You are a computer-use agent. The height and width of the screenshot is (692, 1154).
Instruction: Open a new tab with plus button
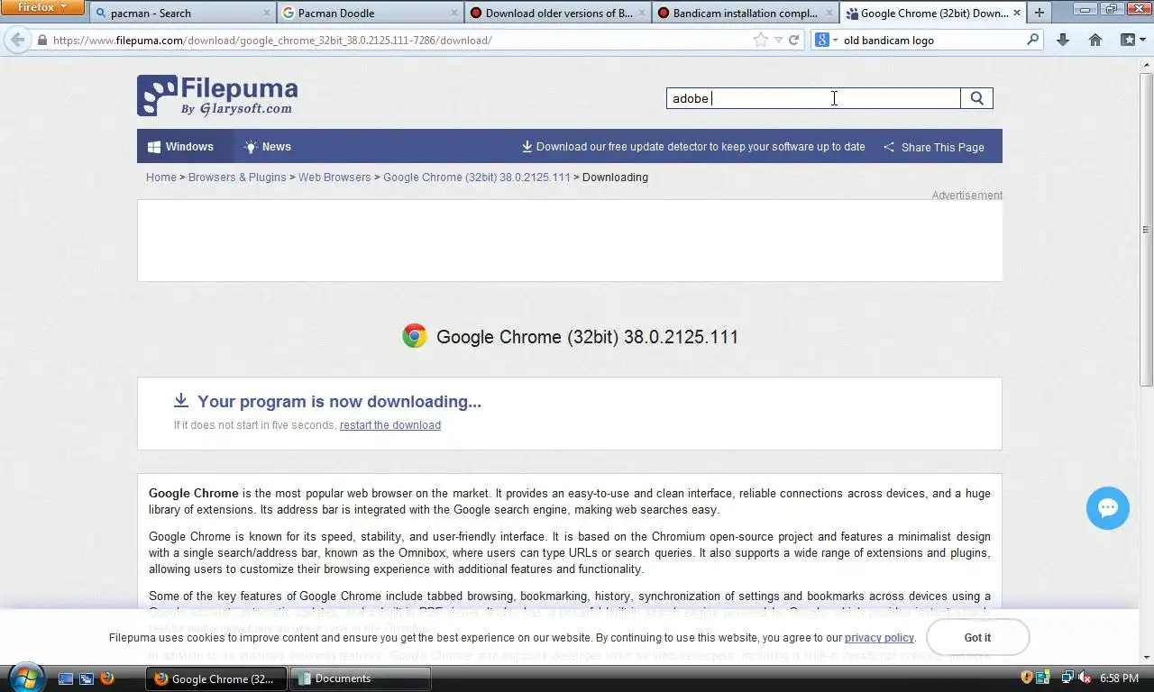coord(1040,13)
